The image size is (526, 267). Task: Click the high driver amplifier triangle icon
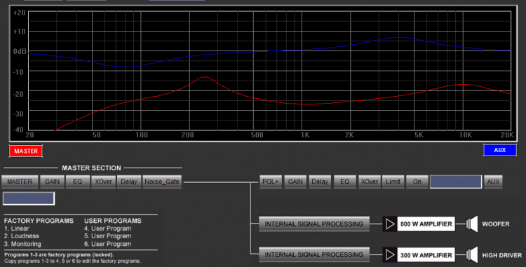(x=390, y=255)
